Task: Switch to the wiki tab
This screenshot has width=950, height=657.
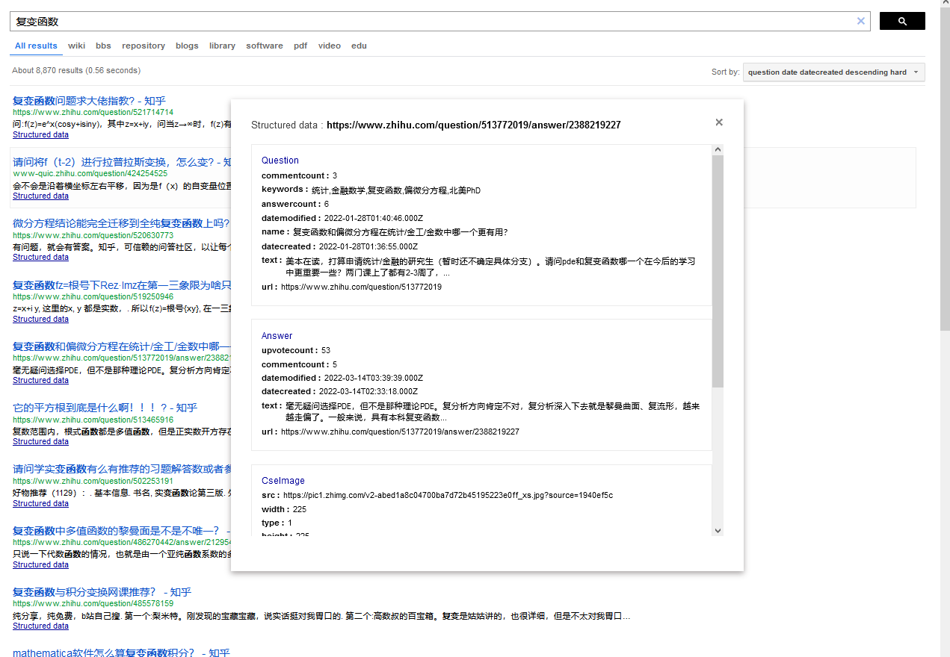Action: 76,46
